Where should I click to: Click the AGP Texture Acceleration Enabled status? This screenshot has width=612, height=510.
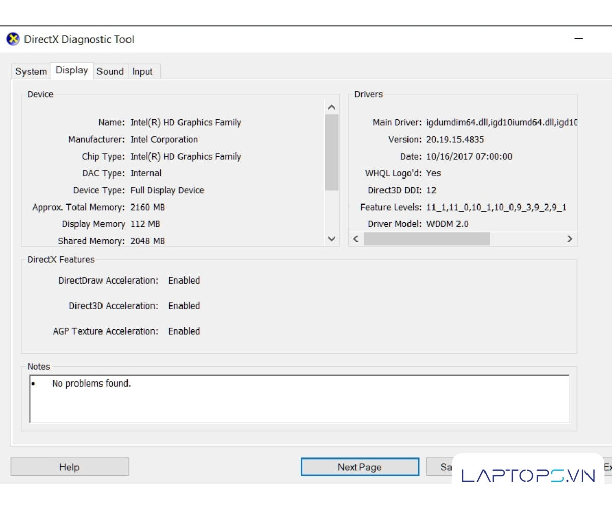tap(184, 331)
